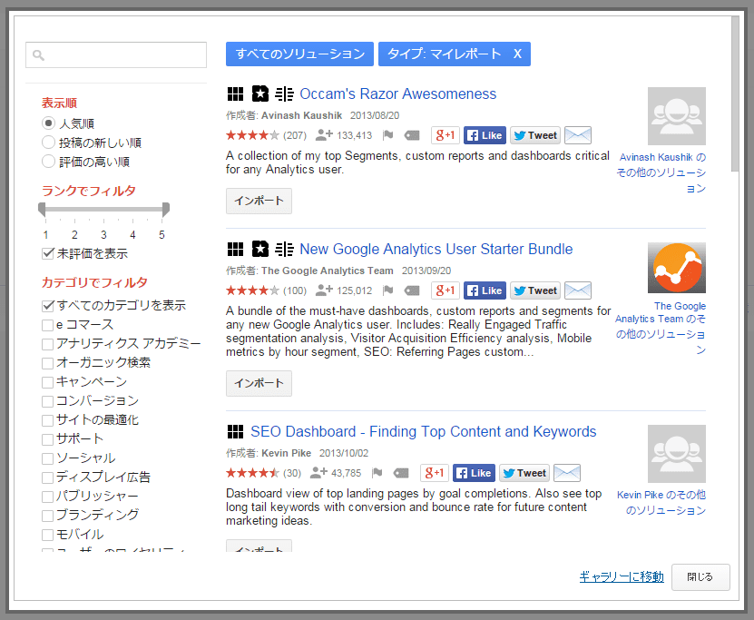Remove the タイプ: マイレポート filter
The height and width of the screenshot is (620, 754).
(517, 54)
